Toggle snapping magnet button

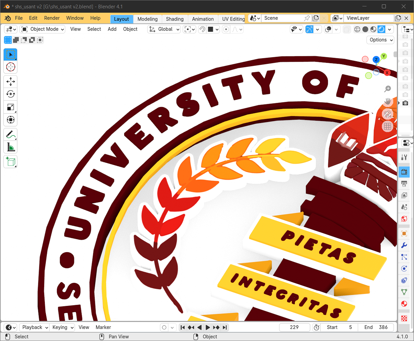click(203, 29)
